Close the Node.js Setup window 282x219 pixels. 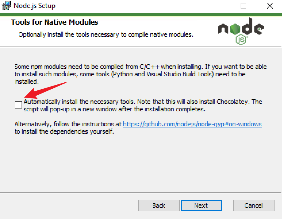click(270, 6)
